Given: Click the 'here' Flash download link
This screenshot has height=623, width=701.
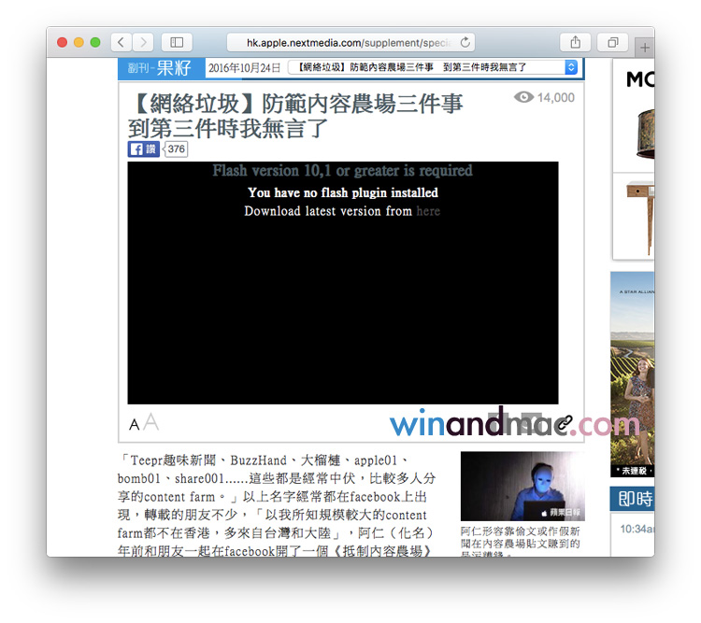Looking at the screenshot, I should click(x=428, y=211).
